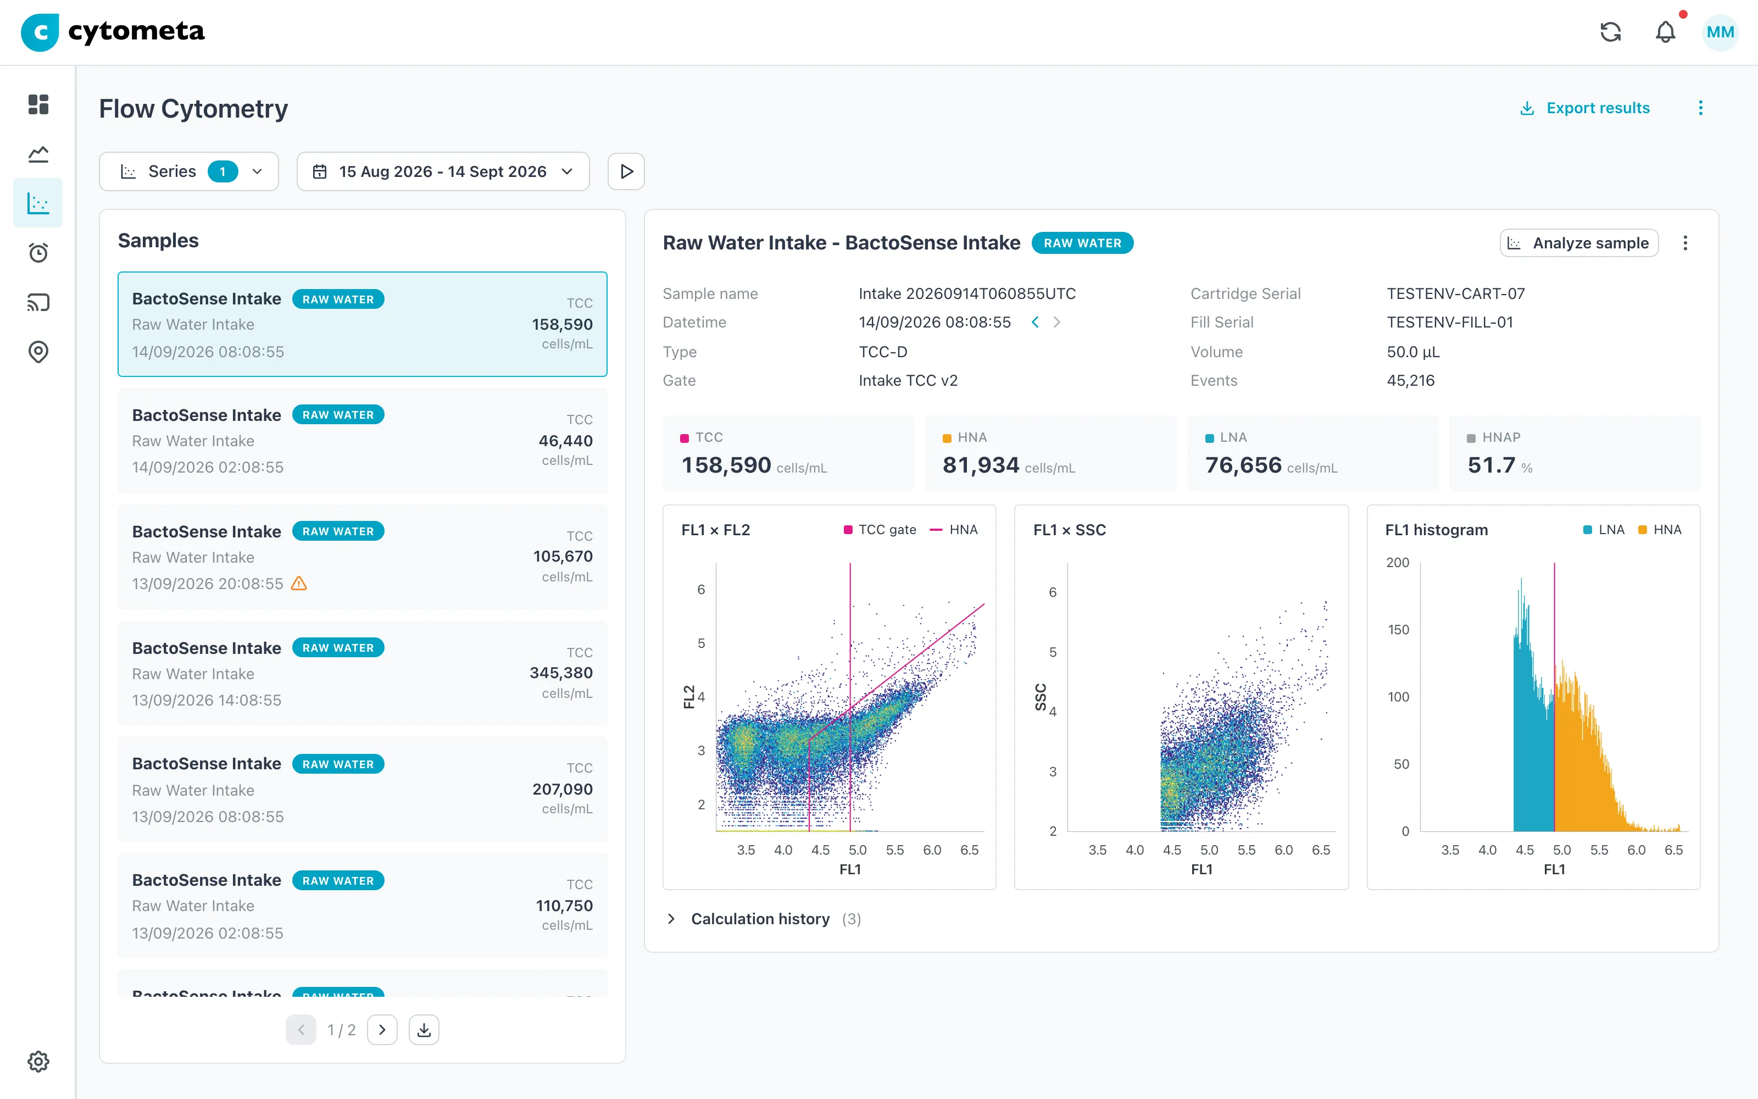Open settings gear in sidebar
This screenshot has height=1099, width=1758.
tap(38, 1061)
